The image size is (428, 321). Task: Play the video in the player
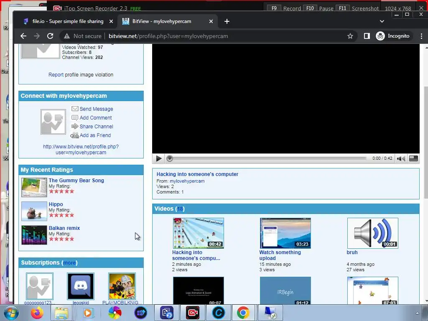point(158,158)
